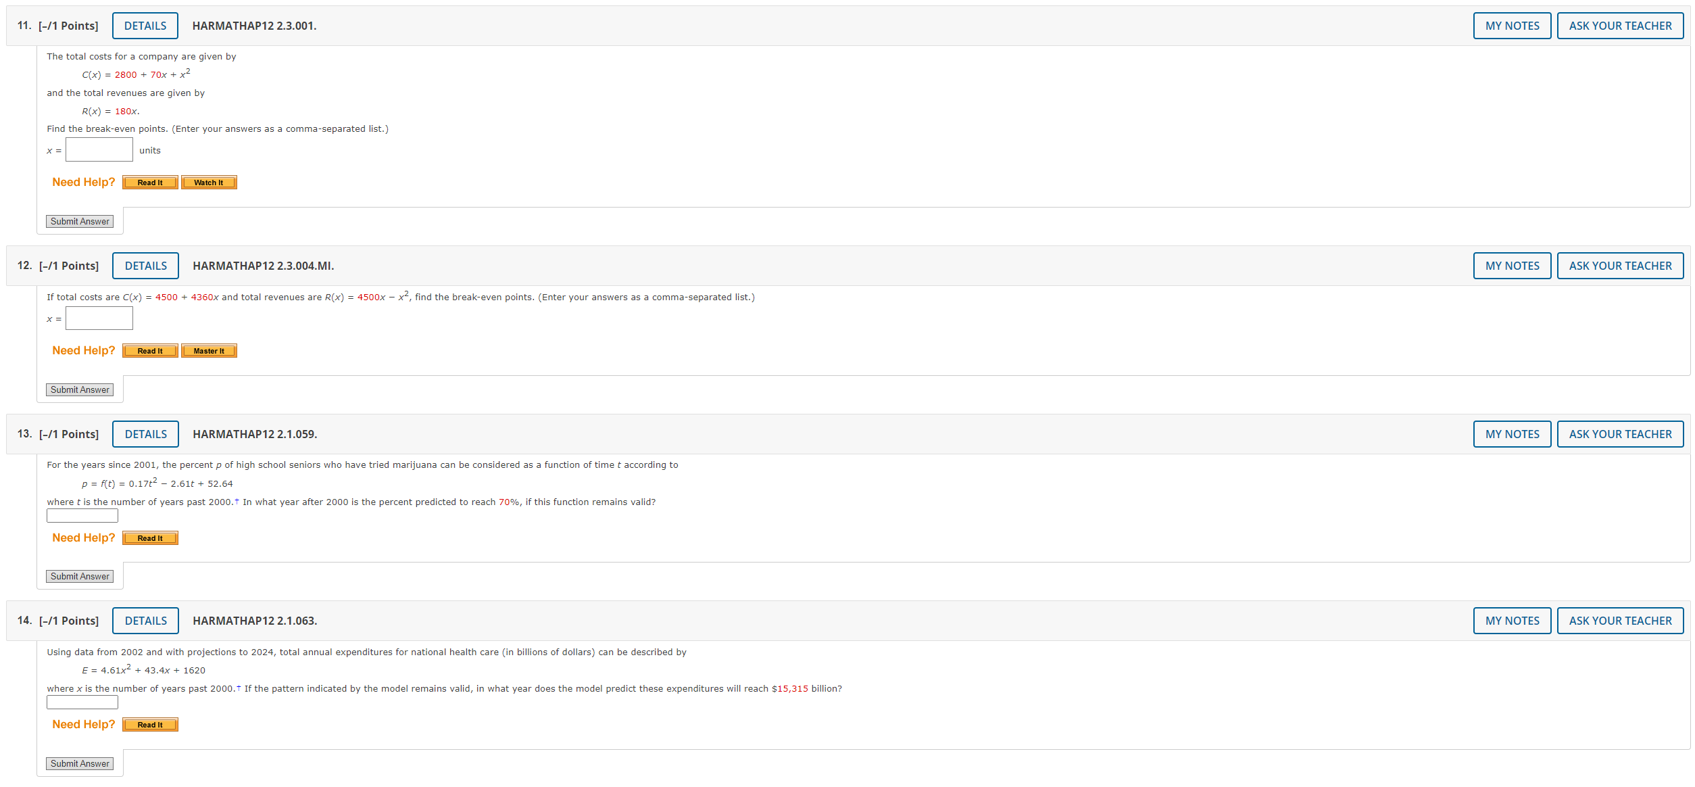Click Read It for marijuana percent question

click(x=150, y=538)
